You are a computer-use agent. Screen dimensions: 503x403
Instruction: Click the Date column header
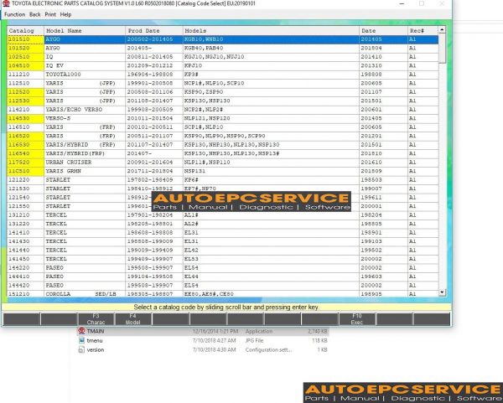click(383, 31)
